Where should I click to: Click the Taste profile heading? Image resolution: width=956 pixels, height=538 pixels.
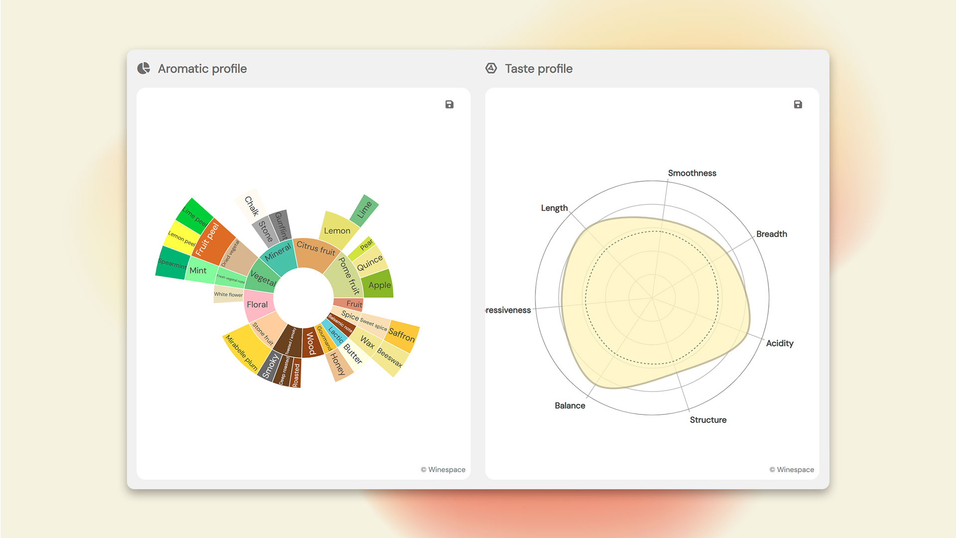click(539, 69)
